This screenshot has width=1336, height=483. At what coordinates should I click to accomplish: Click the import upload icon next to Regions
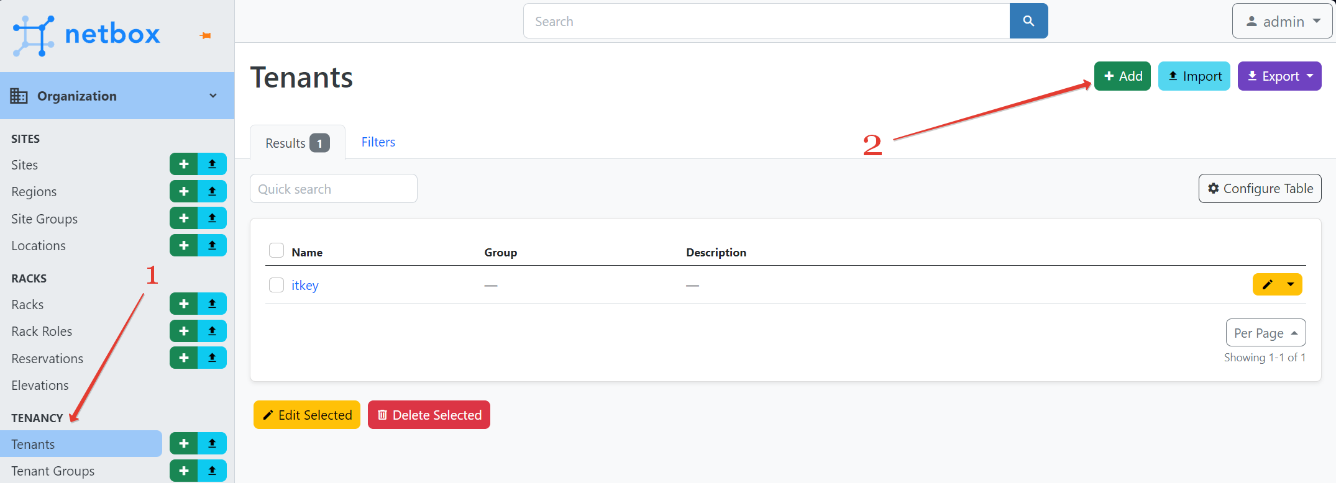(x=212, y=191)
